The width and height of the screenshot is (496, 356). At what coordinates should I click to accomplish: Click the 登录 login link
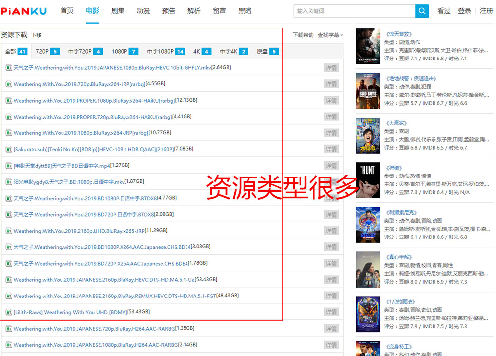[464, 11]
